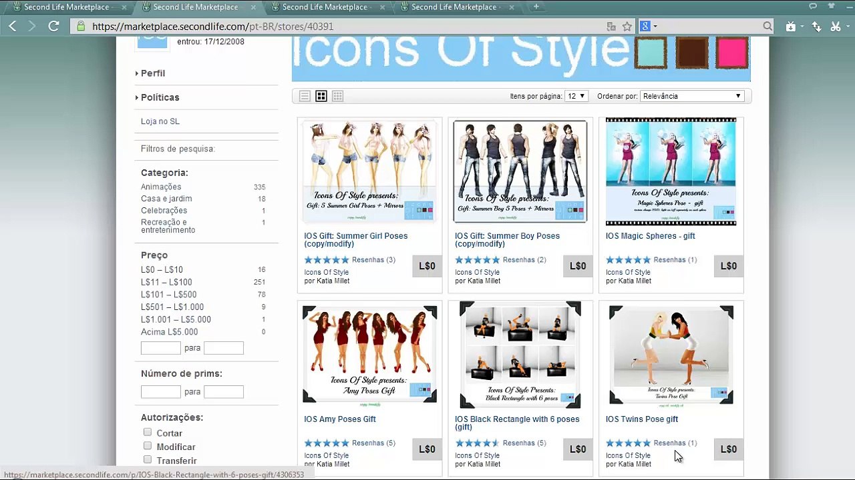This screenshot has width=855, height=480.
Task: Switch to the first Second Life Marketplace tab
Action: (66, 7)
